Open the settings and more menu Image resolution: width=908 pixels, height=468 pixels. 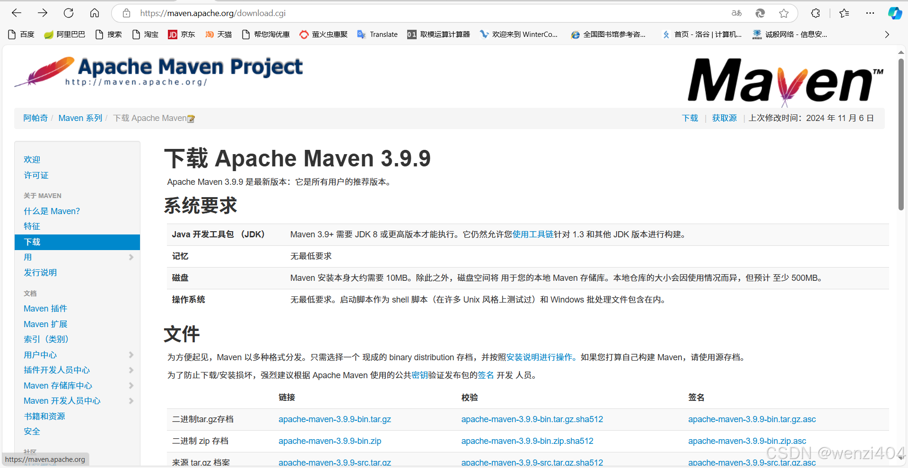click(870, 13)
